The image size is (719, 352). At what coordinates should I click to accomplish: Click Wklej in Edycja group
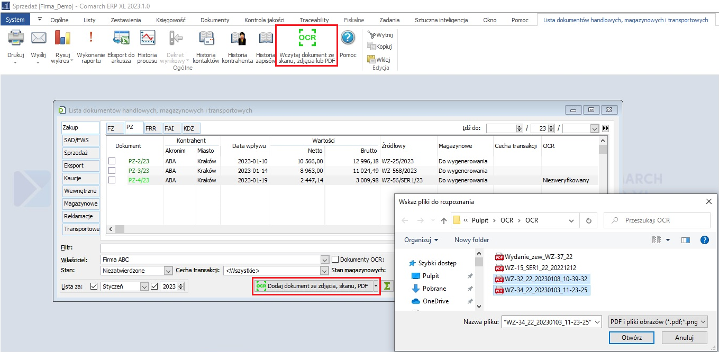coord(379,59)
